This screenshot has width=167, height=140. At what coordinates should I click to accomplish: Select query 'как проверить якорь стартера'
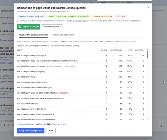point(31,71)
